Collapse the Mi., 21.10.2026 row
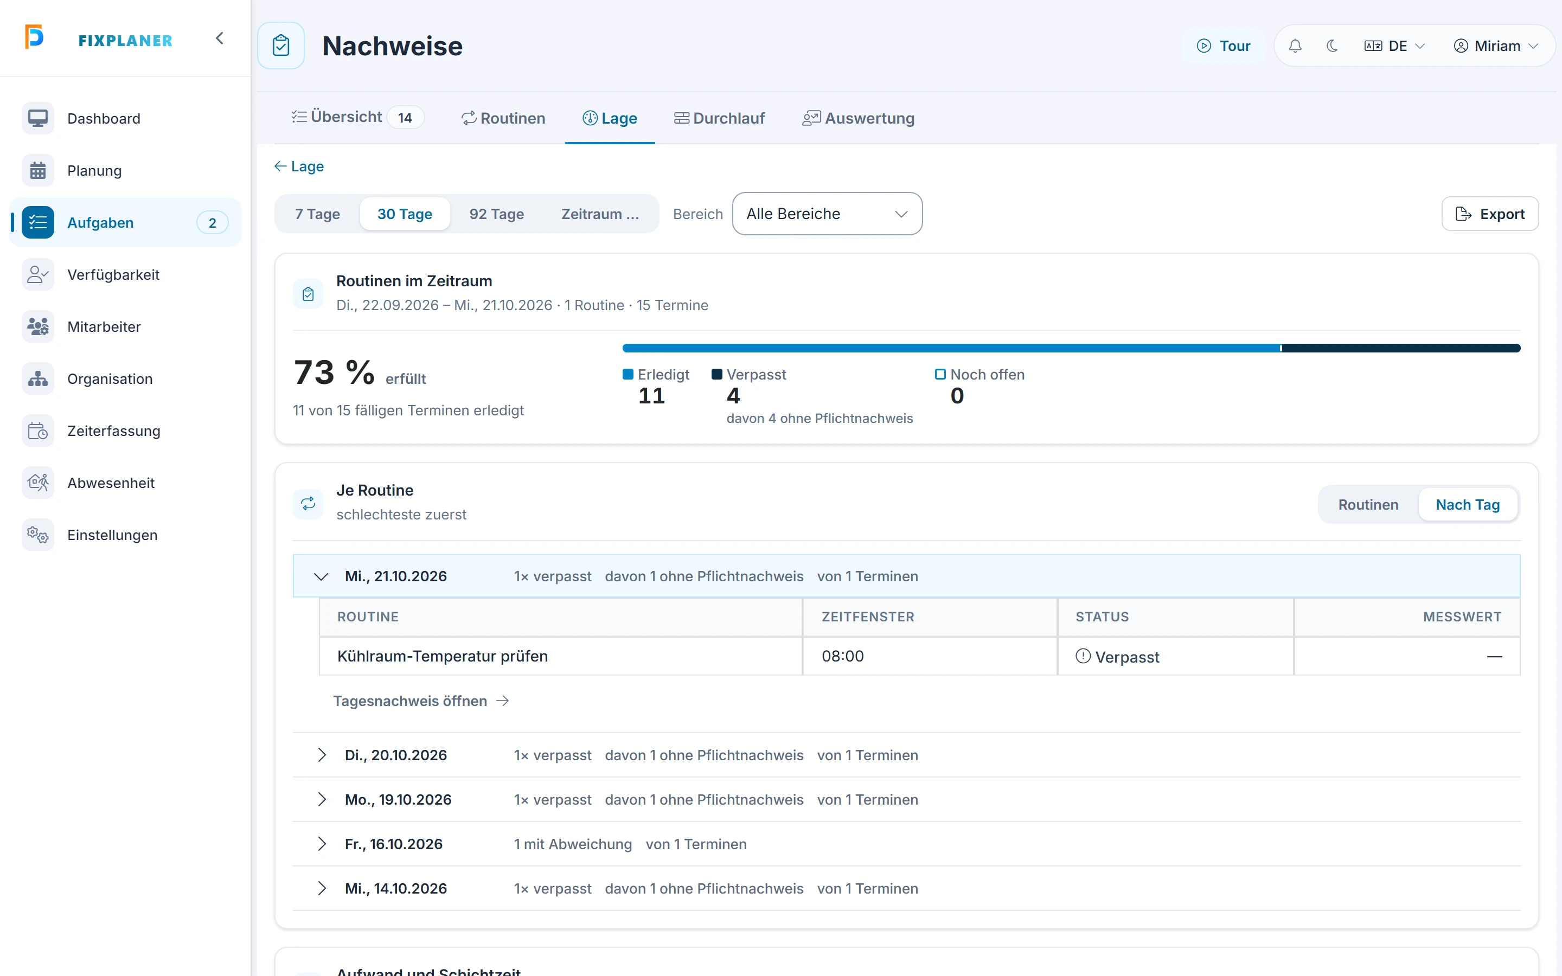The height and width of the screenshot is (976, 1562). click(906, 576)
